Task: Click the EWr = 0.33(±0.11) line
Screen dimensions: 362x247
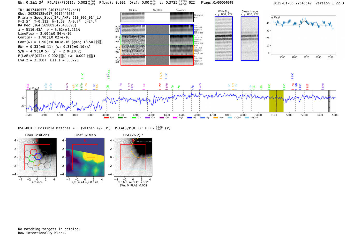Action: click(54, 47)
